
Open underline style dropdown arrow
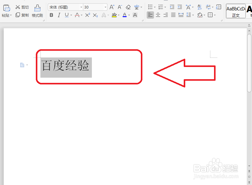click(71, 15)
